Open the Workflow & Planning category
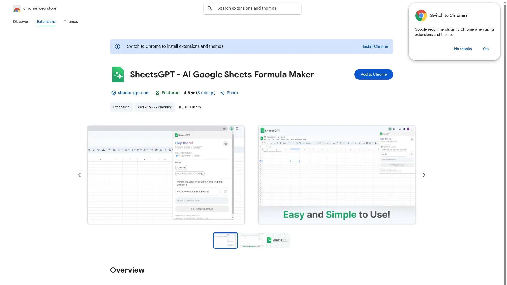507x285 pixels. click(x=155, y=107)
